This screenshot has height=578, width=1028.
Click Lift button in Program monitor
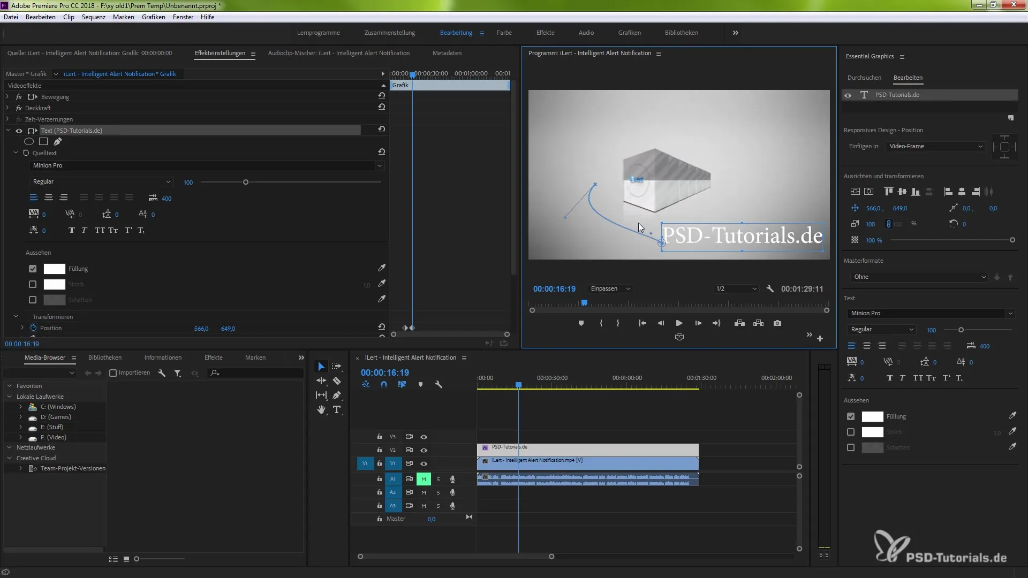[x=739, y=323]
